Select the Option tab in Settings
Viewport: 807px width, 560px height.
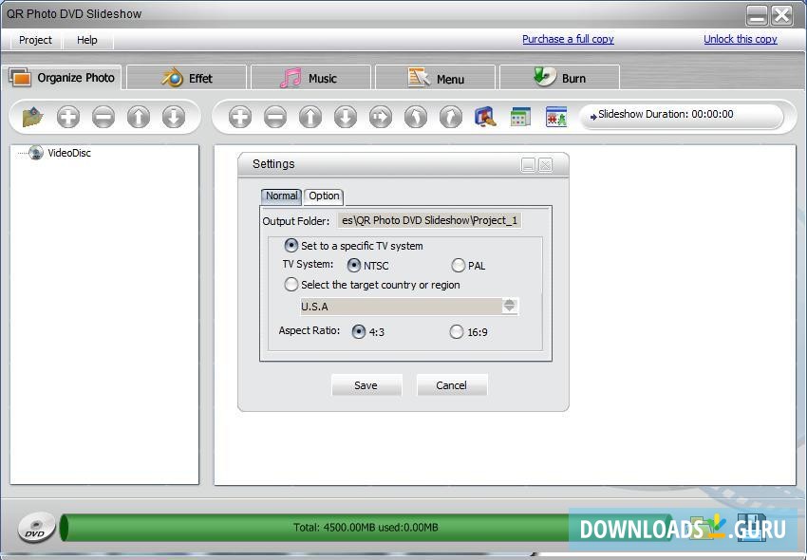(324, 196)
